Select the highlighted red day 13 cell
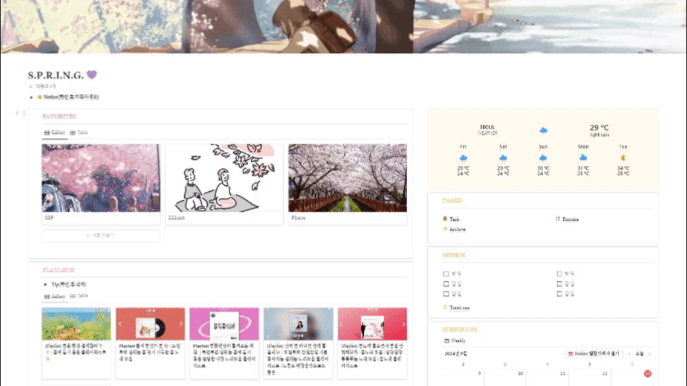The width and height of the screenshot is (687, 386). click(x=632, y=378)
